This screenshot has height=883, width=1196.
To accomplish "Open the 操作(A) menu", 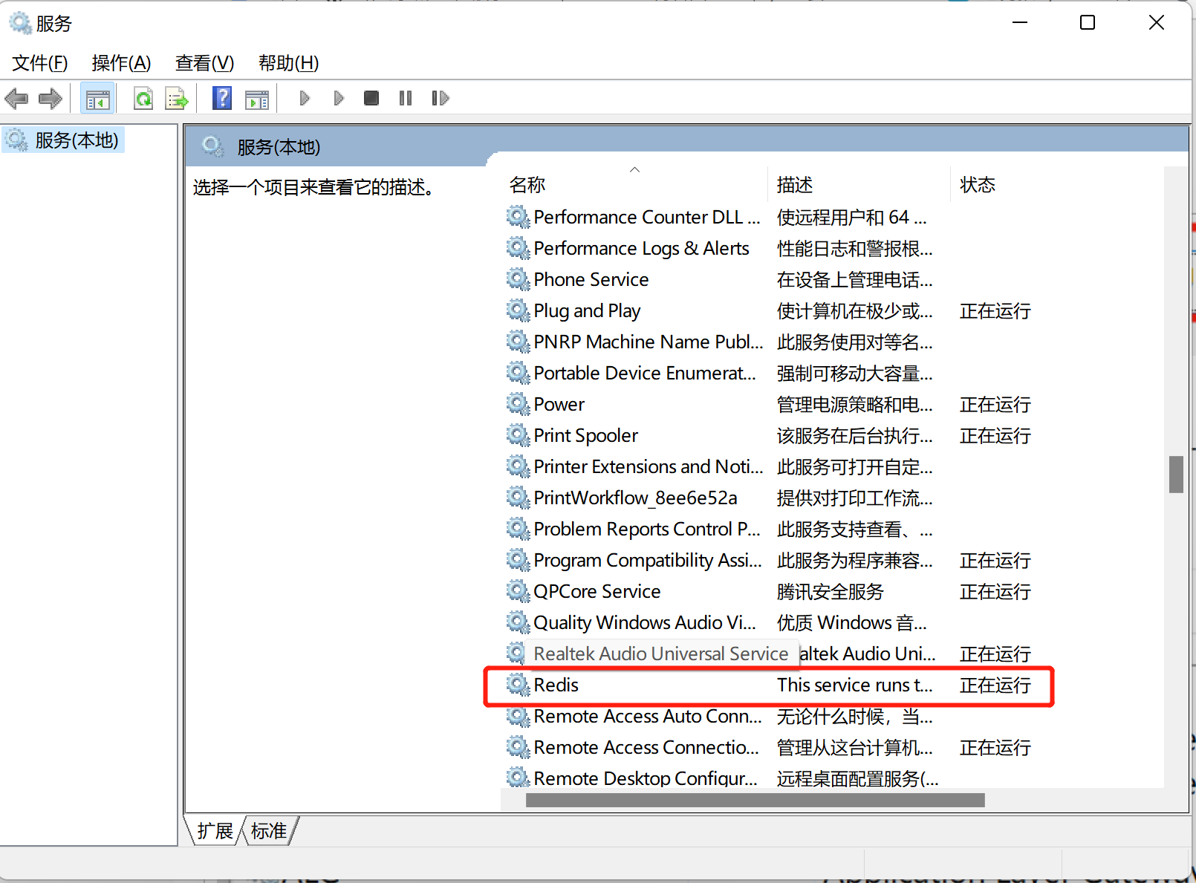I will coord(121,63).
